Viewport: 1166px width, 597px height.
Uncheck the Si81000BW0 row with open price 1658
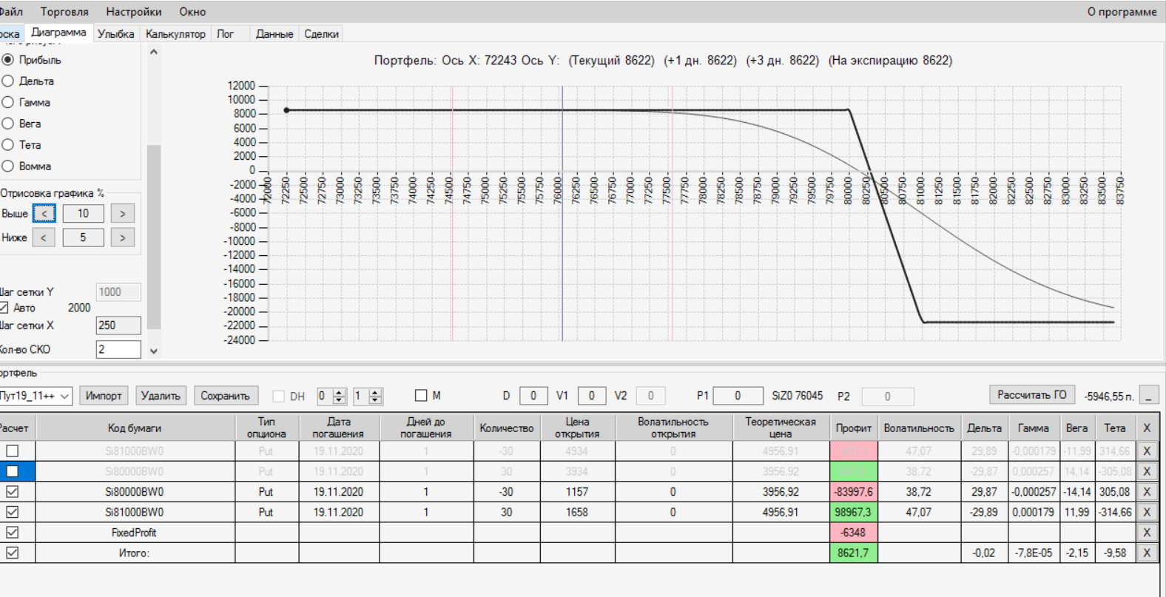coord(13,512)
